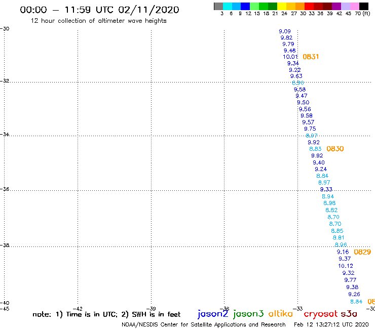Select the wave height value 9.38

click(352, 287)
